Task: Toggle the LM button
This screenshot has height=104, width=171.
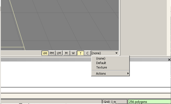Action: tap(59, 53)
